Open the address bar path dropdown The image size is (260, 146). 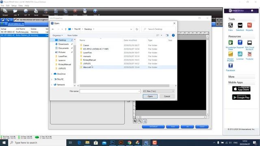tap(131, 29)
